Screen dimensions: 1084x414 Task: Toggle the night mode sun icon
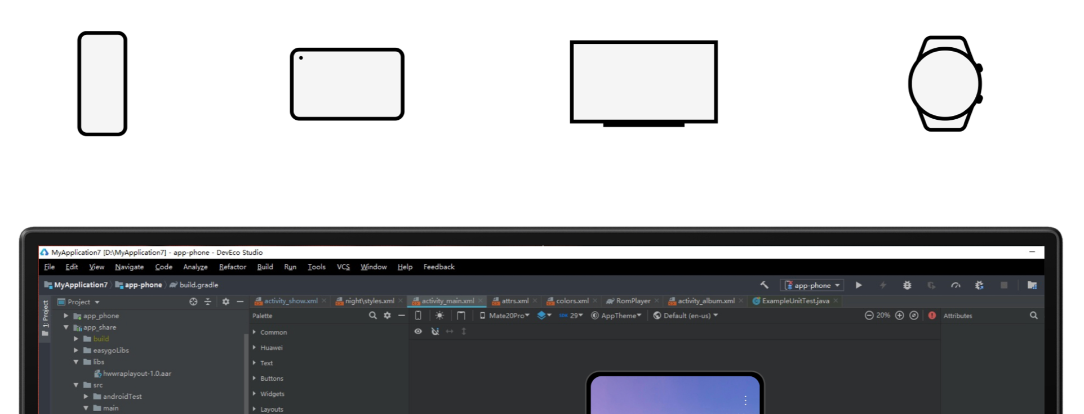tap(439, 316)
